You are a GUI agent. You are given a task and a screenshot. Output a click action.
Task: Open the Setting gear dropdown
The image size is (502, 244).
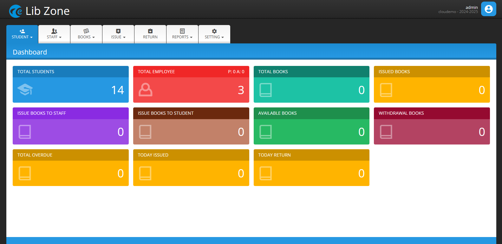click(x=214, y=34)
